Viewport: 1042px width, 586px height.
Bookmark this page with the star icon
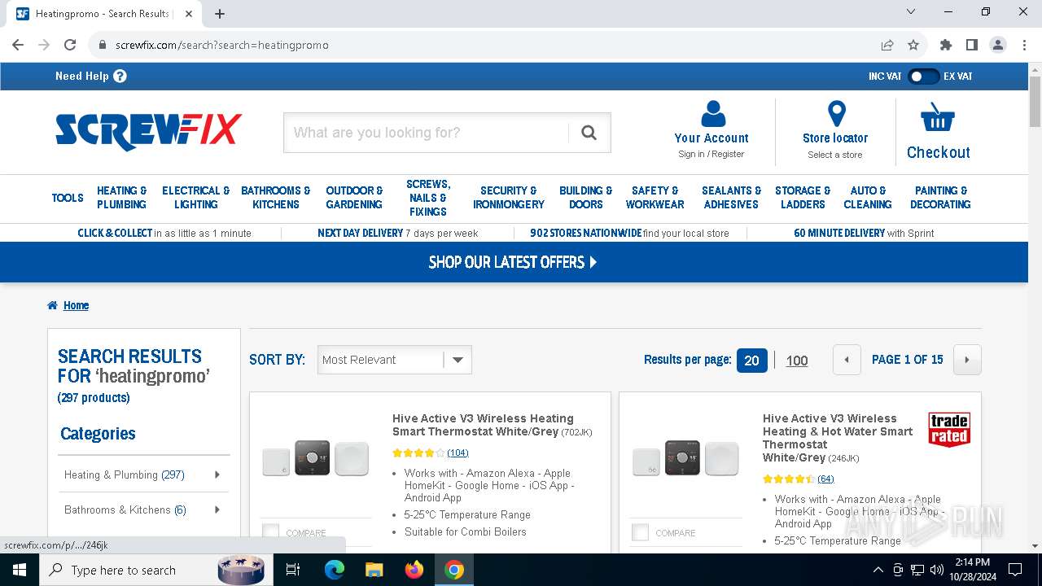click(913, 45)
